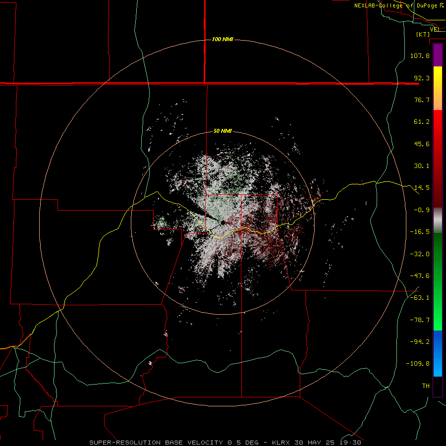
Task: Click the -63.1 velocity scale value
Action: [420, 298]
